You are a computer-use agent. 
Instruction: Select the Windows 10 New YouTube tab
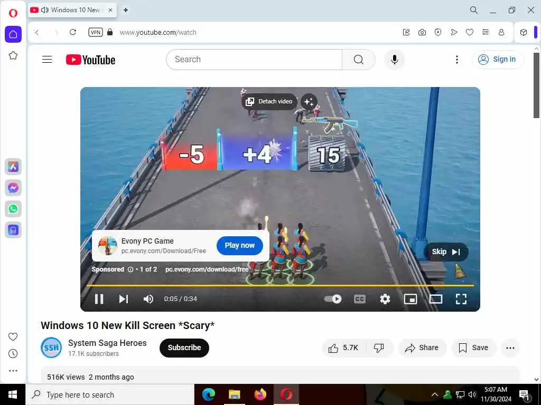(72, 10)
